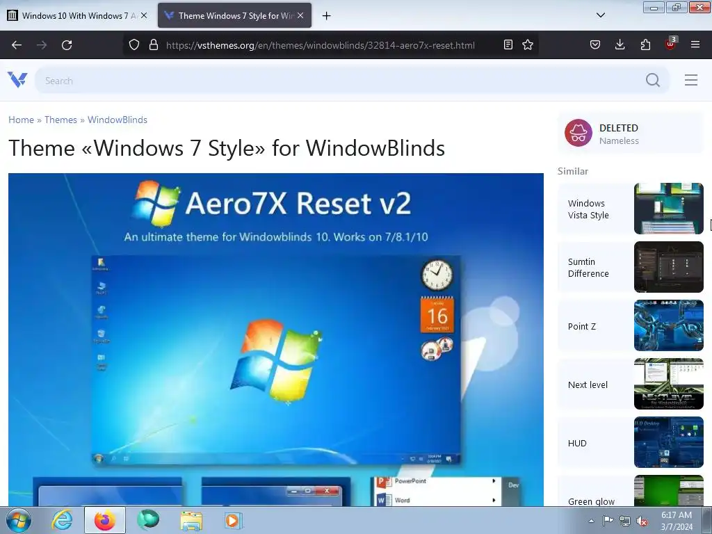Open the Point Z theme link
712x534 pixels.
pos(582,327)
